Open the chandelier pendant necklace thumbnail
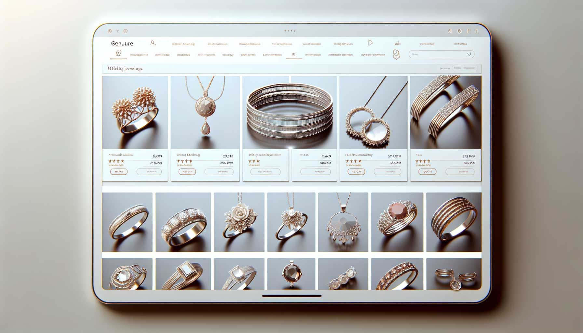The height and width of the screenshot is (333, 583). (x=343, y=222)
